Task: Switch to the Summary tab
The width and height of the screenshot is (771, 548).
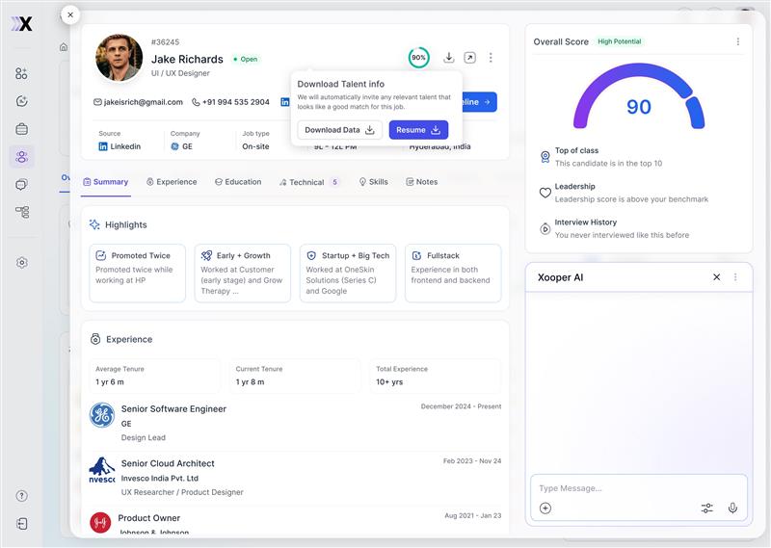Action: [x=106, y=182]
